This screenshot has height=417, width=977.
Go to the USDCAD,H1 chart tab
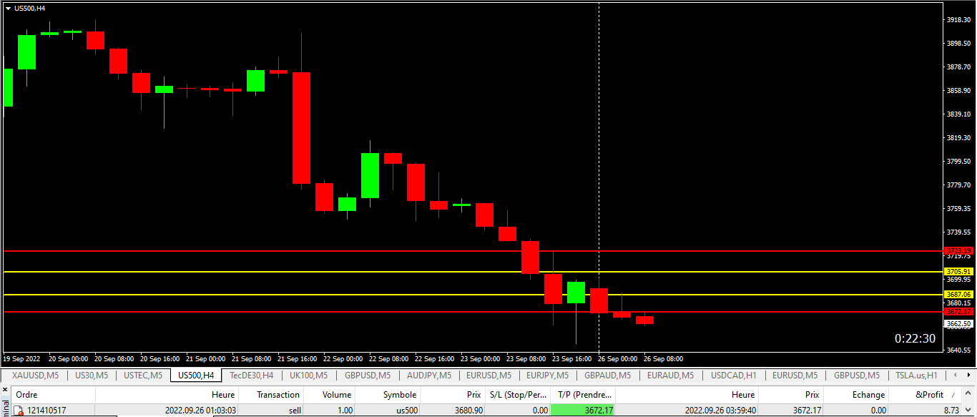point(734,375)
